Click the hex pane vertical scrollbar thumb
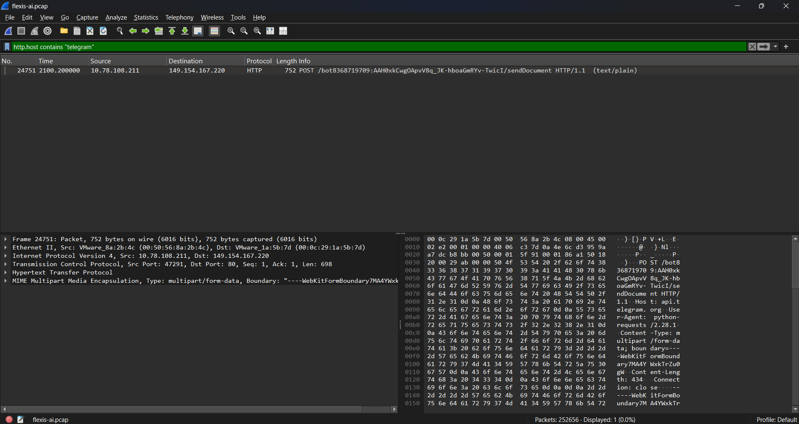 [795, 265]
